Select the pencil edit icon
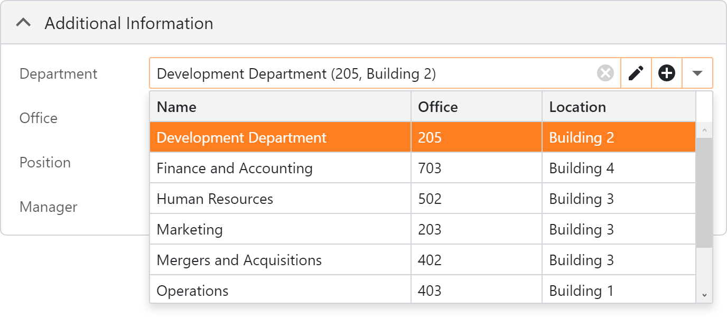Viewport: 727px width, 318px height. [x=636, y=73]
